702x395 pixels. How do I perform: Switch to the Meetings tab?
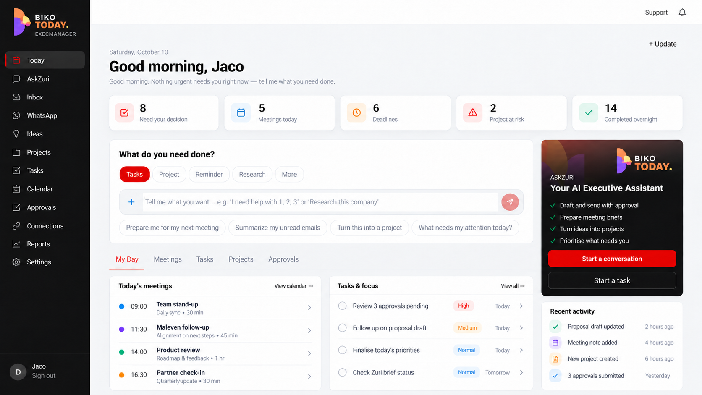tap(168, 259)
